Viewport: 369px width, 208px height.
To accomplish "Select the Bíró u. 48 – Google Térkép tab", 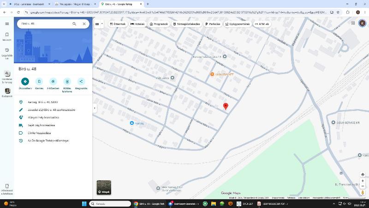I will click(121, 4).
